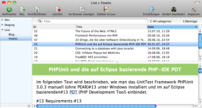
Task: Click ID cell 19
Action: 36,57
